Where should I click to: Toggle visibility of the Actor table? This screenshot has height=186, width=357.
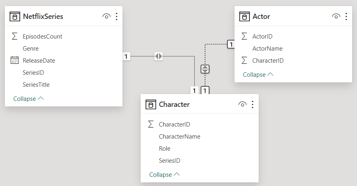(336, 16)
